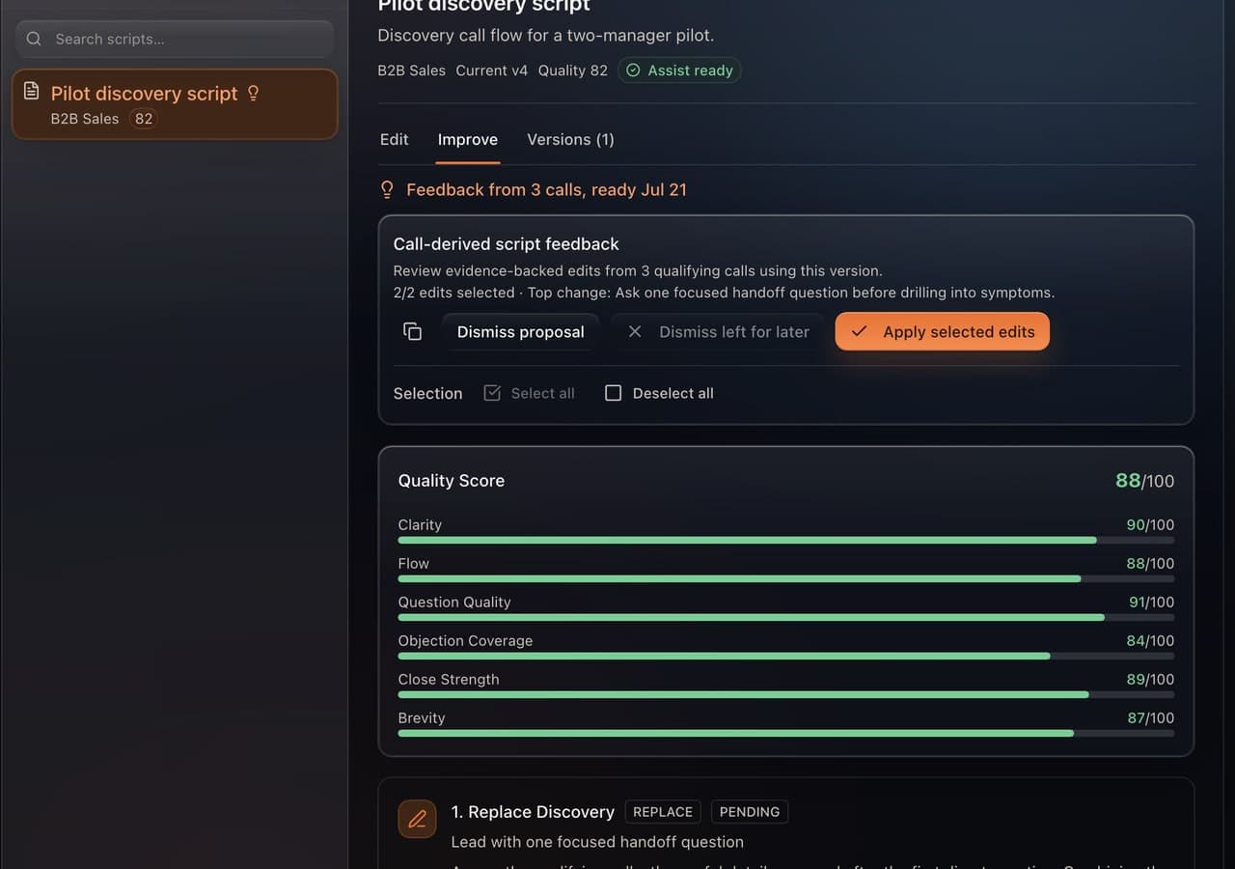Click the REPLACE tag on the first edit

(x=663, y=812)
